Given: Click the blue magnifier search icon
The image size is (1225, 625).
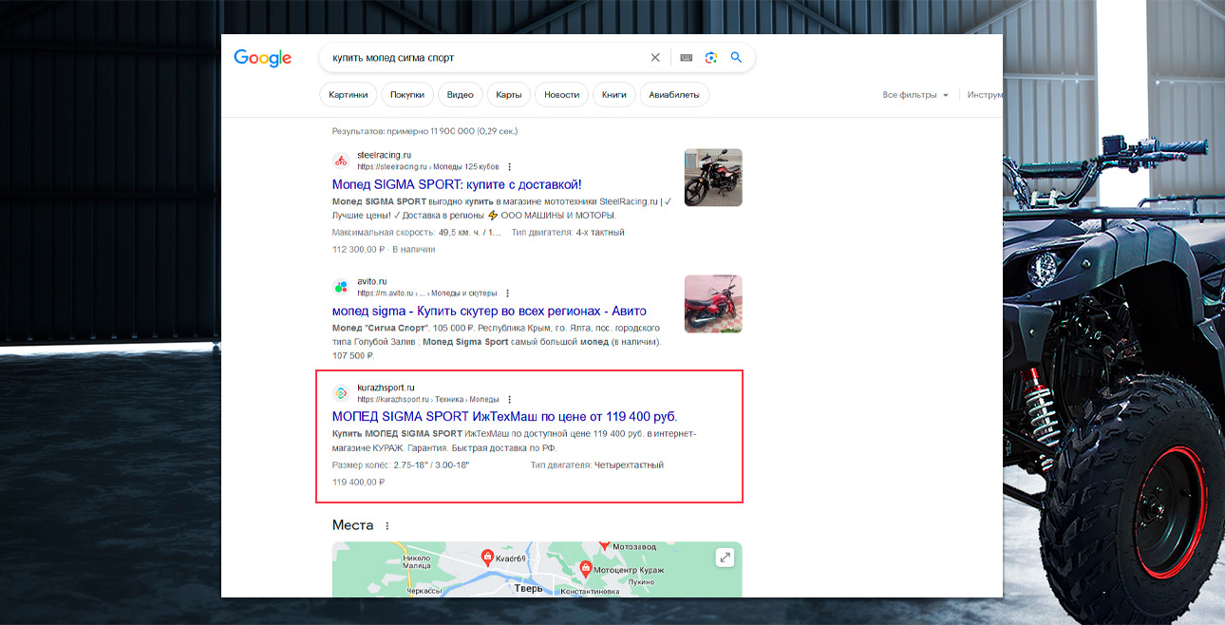Looking at the screenshot, I should (x=736, y=58).
